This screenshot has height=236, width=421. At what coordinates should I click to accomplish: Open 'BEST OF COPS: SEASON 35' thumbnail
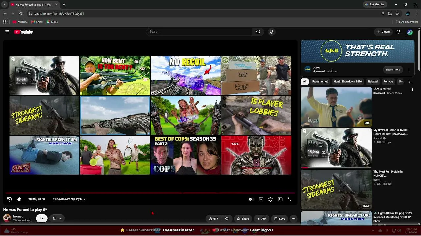click(x=186, y=155)
